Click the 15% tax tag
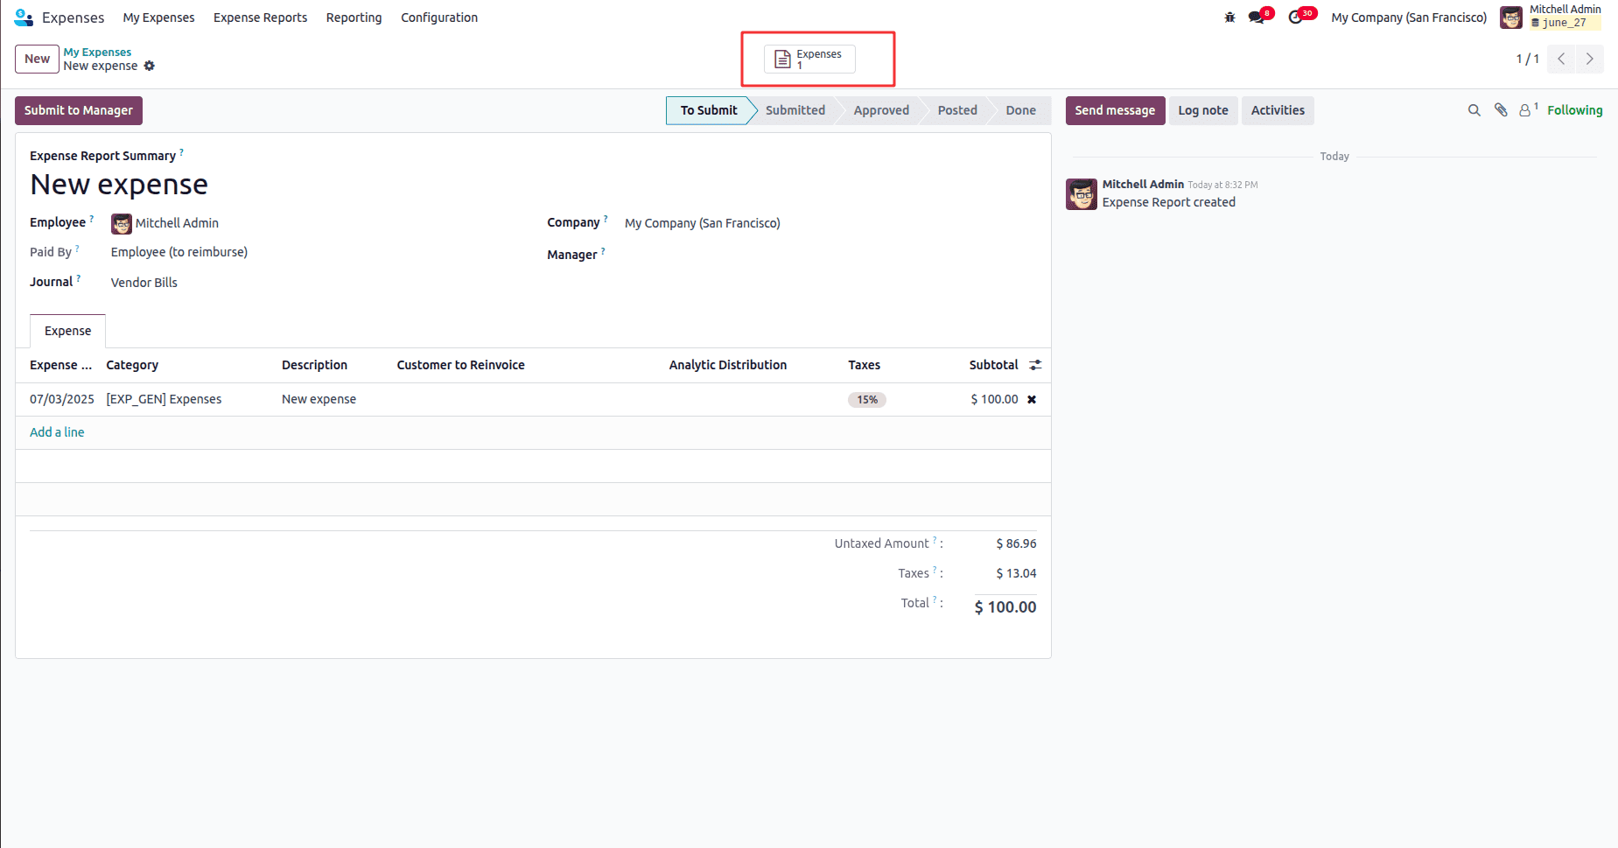The height and width of the screenshot is (848, 1618). (866, 400)
